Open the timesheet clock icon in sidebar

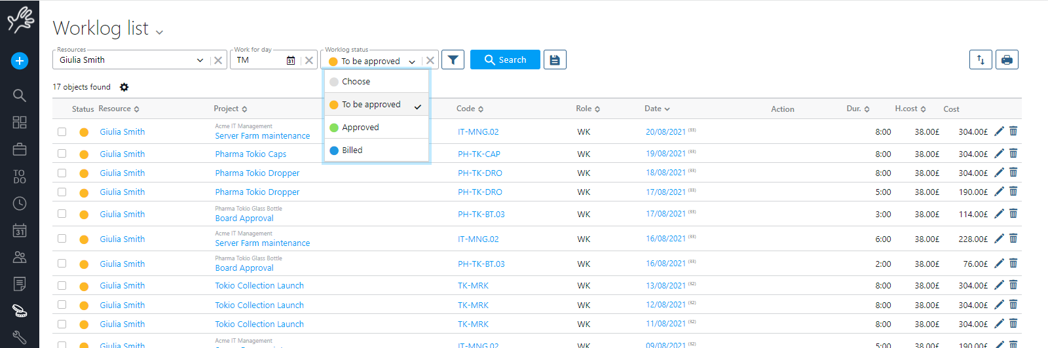click(x=20, y=203)
